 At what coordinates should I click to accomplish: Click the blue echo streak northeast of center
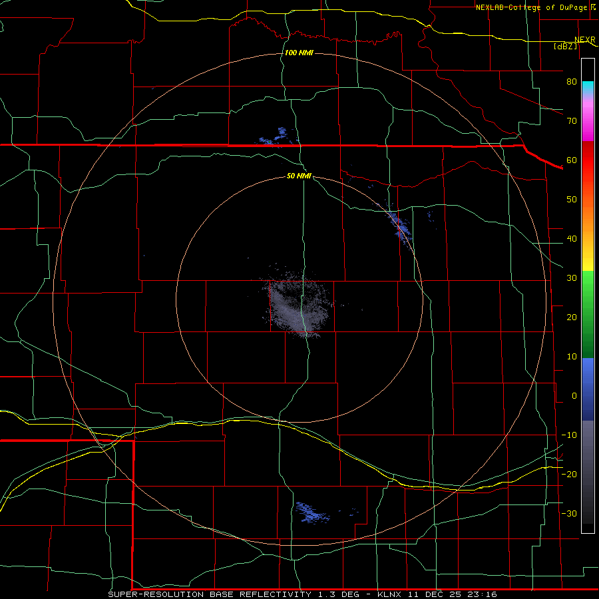(x=399, y=228)
